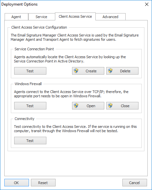Test the Windows Firewall port
The width and height of the screenshot is (152, 190).
[x=30, y=106]
